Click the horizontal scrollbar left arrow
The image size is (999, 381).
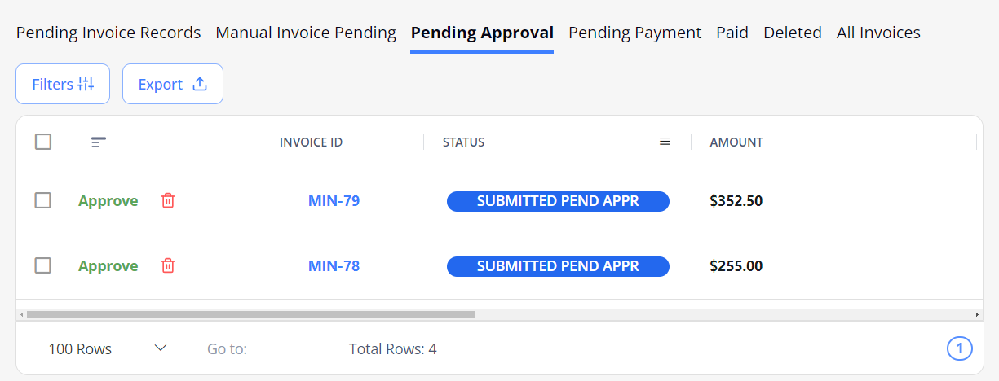pos(21,314)
